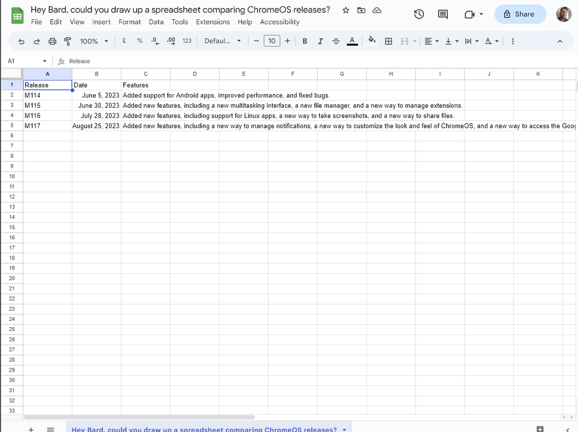Undo the last action
This screenshot has height=432, width=578.
[21, 41]
